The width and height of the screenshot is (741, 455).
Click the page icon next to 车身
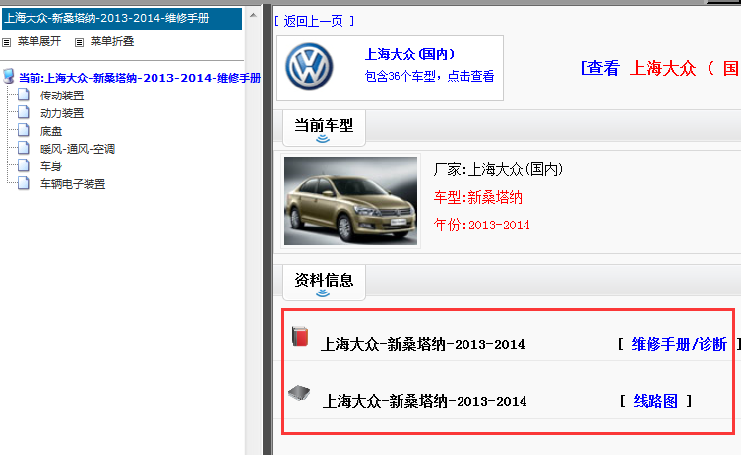[x=24, y=165]
